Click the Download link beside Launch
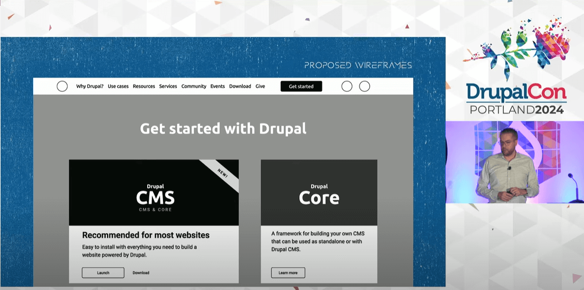Viewport: 584px width, 290px height. (x=141, y=273)
